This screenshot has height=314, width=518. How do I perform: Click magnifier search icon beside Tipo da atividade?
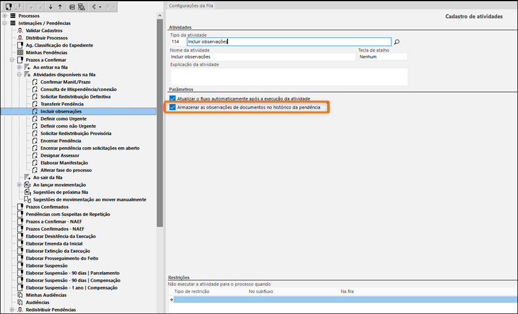397,42
